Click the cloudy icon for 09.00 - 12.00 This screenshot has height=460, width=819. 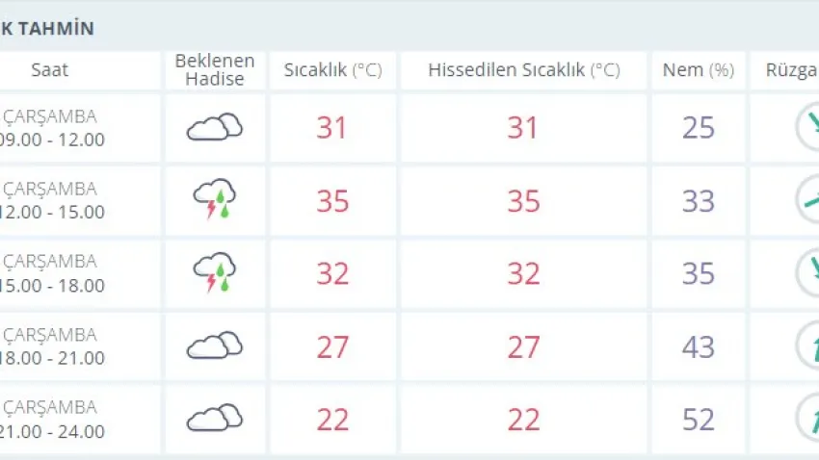214,127
